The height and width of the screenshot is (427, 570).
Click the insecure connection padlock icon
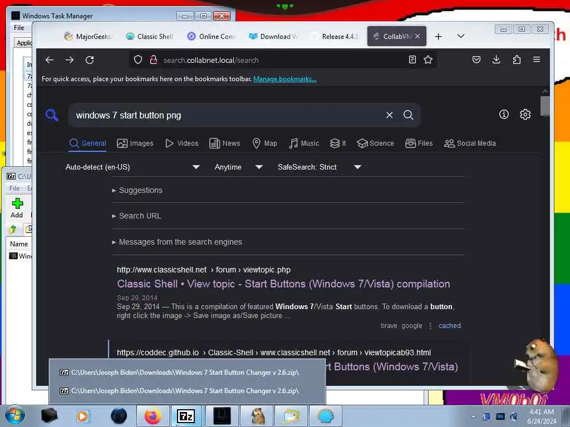[154, 60]
